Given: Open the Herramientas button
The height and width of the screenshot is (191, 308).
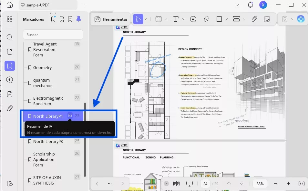Looking at the screenshot, I should pyautogui.click(x=111, y=19).
